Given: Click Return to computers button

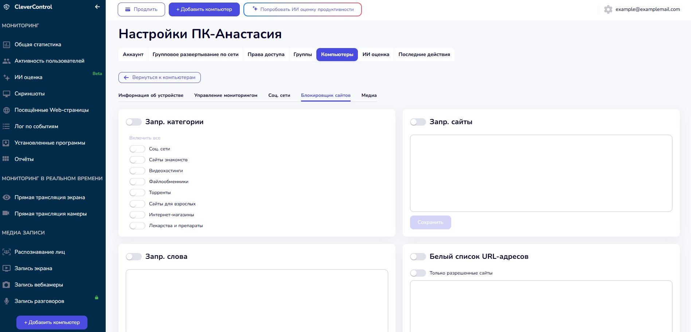Looking at the screenshot, I should tap(160, 78).
